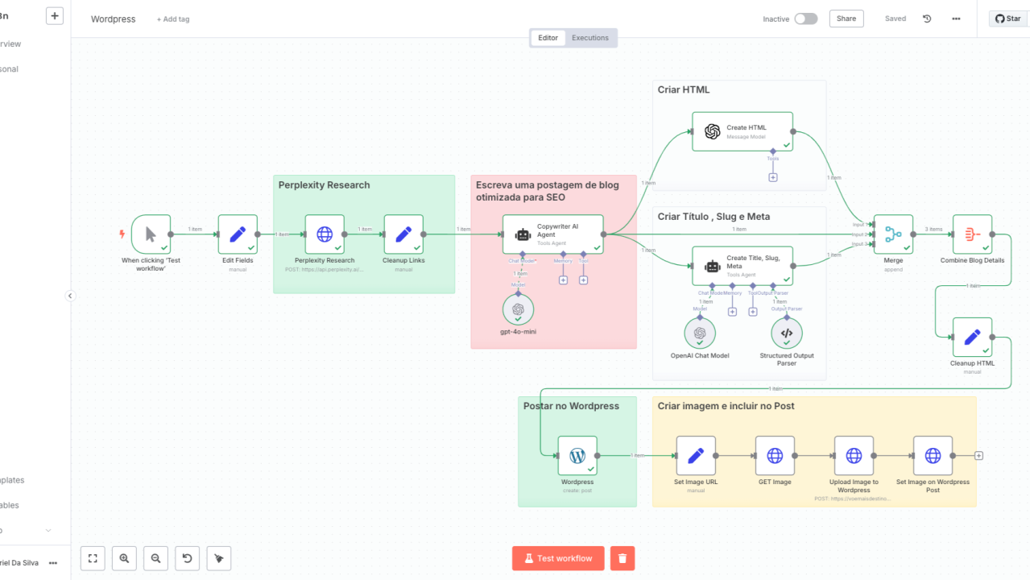Select the Cleanup Links node
Image resolution: width=1030 pixels, height=580 pixels.
point(403,234)
